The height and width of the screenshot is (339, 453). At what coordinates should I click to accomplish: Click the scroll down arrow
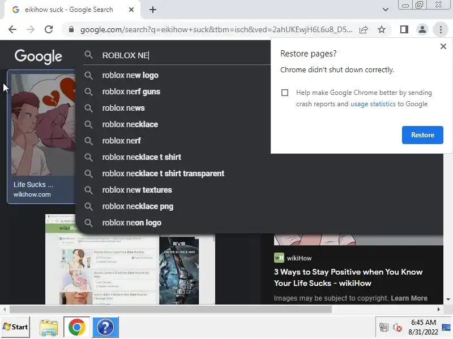(448, 299)
